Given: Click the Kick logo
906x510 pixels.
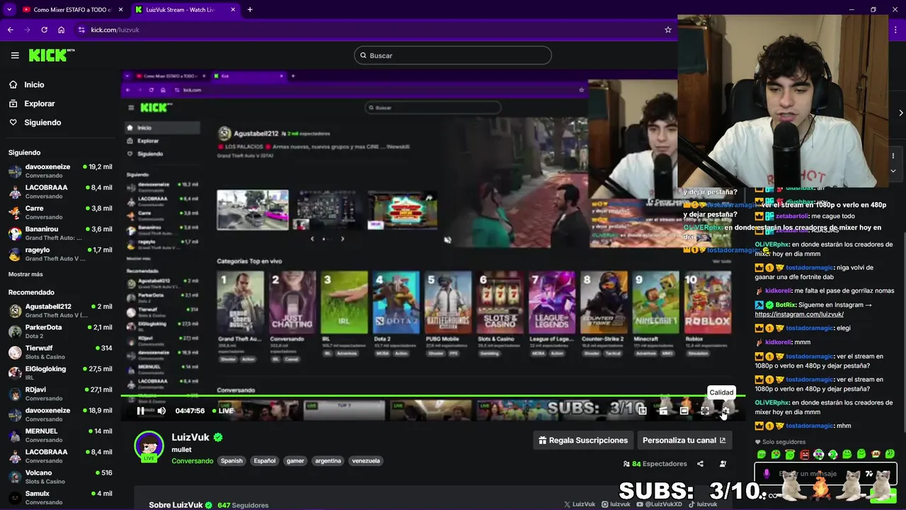Looking at the screenshot, I should pyautogui.click(x=52, y=55).
